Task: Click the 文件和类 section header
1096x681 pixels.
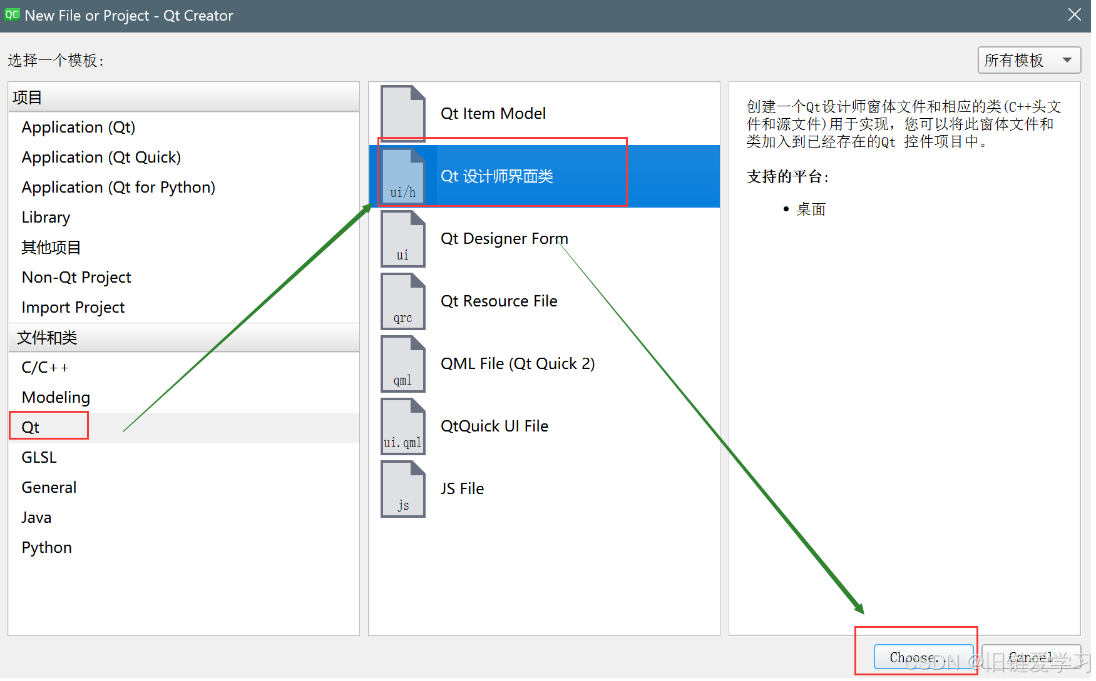Action: pos(184,338)
